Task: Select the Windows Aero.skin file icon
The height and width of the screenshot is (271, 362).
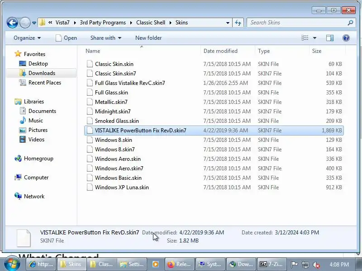Action: click(x=90, y=159)
